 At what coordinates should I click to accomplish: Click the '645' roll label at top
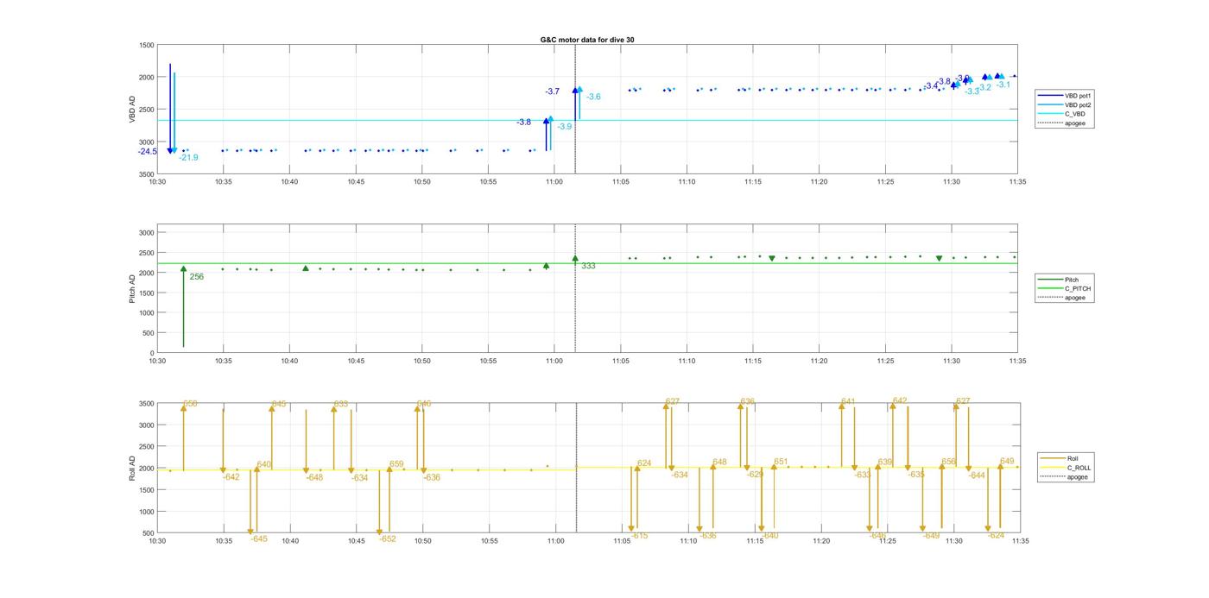point(278,404)
